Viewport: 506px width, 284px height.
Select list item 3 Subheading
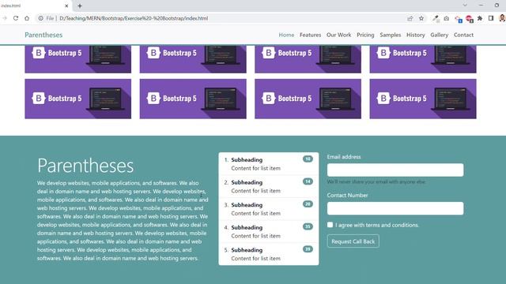247,205
